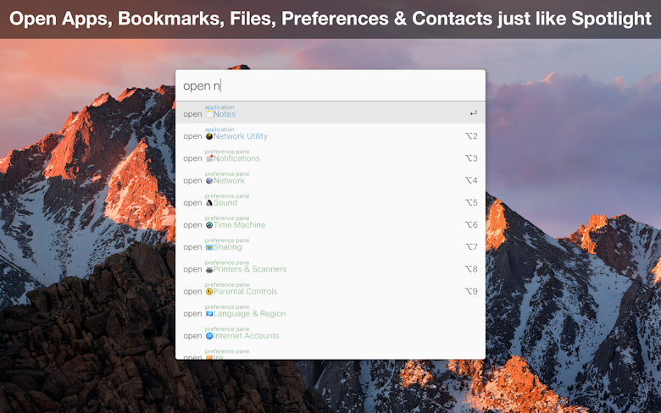The image size is (661, 413).
Task: Click the Notifications preference pane icon
Action: click(209, 158)
